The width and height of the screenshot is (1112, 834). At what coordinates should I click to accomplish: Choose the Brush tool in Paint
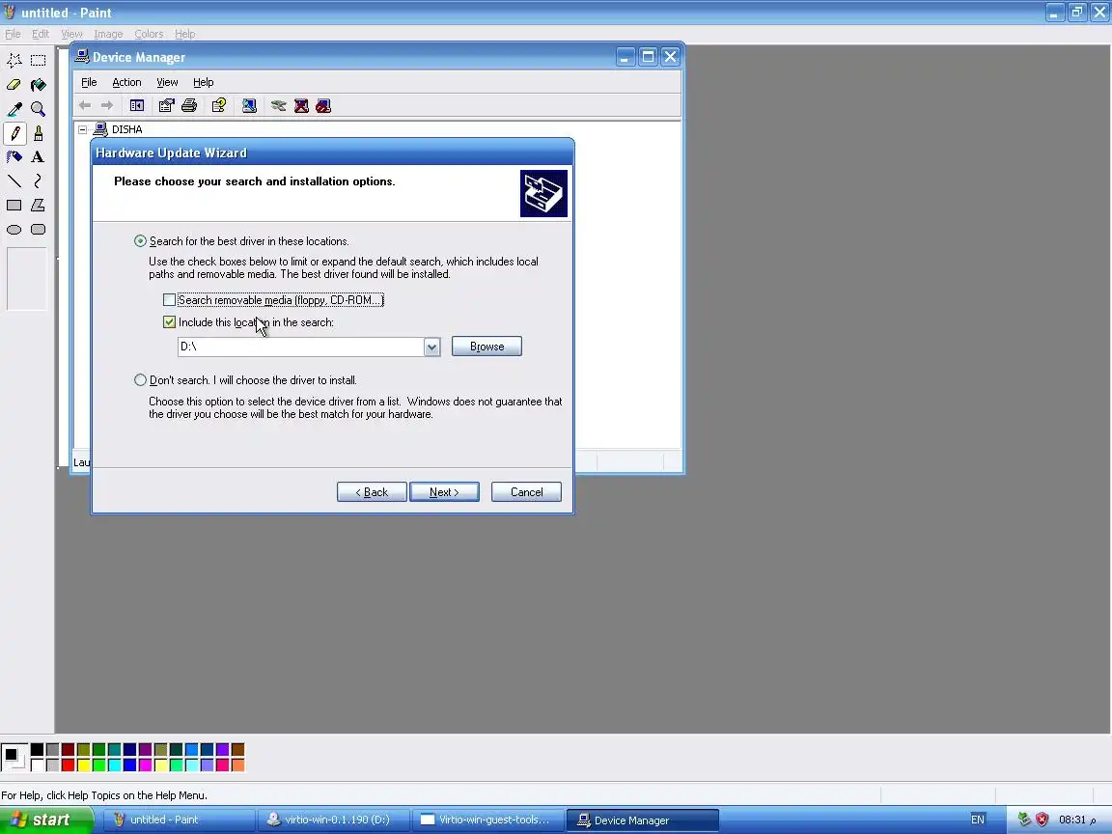pos(39,132)
